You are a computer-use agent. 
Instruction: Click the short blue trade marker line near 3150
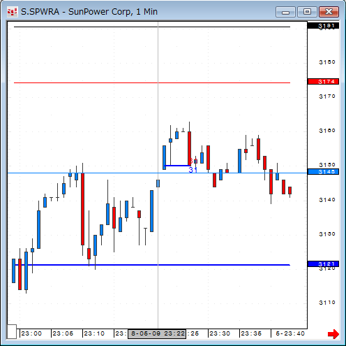coord(177,166)
